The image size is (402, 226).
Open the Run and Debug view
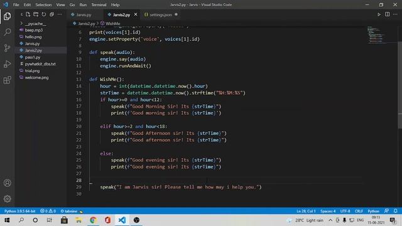pyautogui.click(x=7, y=64)
